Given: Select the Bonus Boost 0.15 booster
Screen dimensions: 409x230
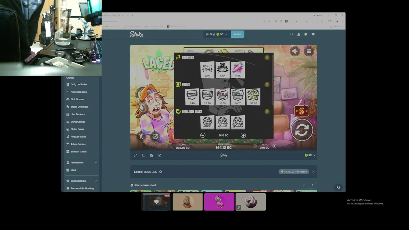Looking at the screenshot, I should tap(207, 70).
